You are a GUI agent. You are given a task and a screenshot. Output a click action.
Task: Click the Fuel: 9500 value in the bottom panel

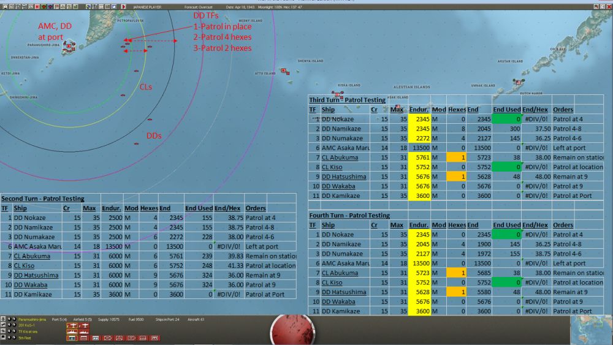pos(136,320)
